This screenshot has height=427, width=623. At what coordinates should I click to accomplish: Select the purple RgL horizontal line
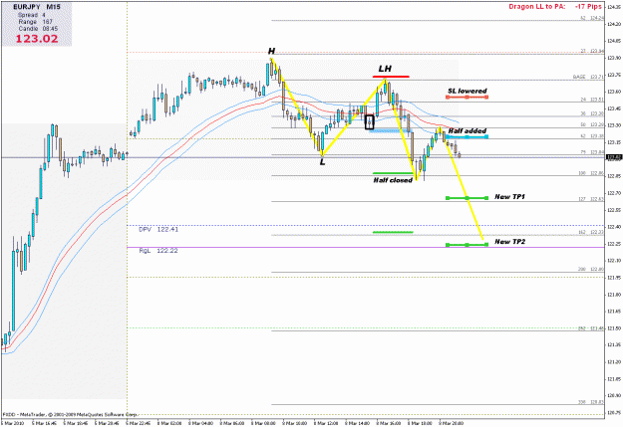coord(366,247)
